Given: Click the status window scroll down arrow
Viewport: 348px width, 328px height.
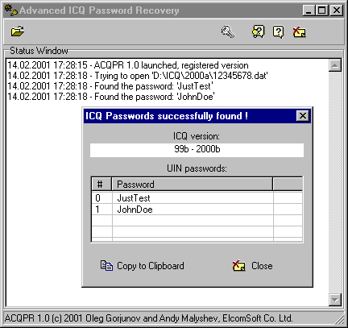Looking at the screenshot, I should pyautogui.click(x=335, y=300).
